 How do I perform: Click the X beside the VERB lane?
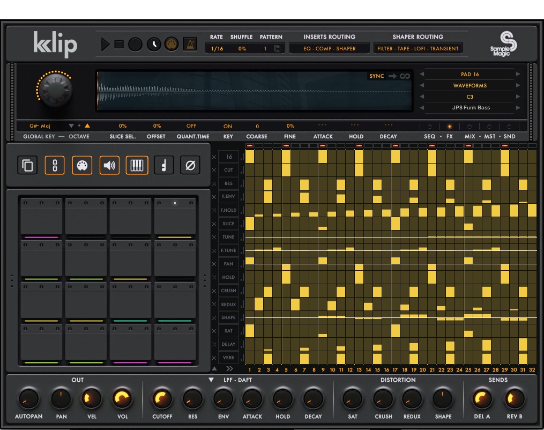(214, 358)
